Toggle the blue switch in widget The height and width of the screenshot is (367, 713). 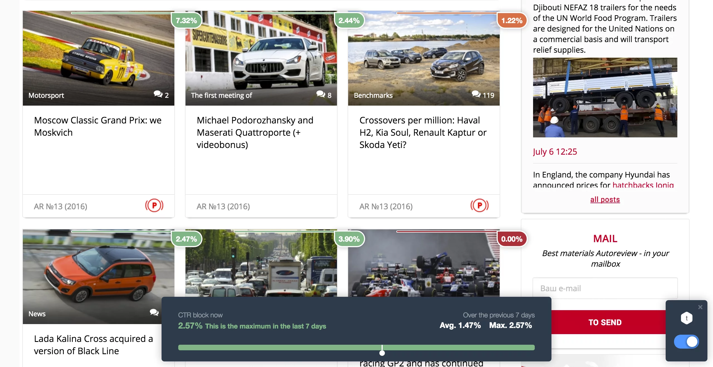pos(686,342)
